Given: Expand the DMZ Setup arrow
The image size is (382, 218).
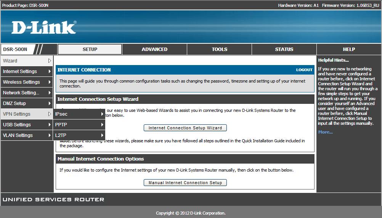Looking at the screenshot, I should click(50, 103).
